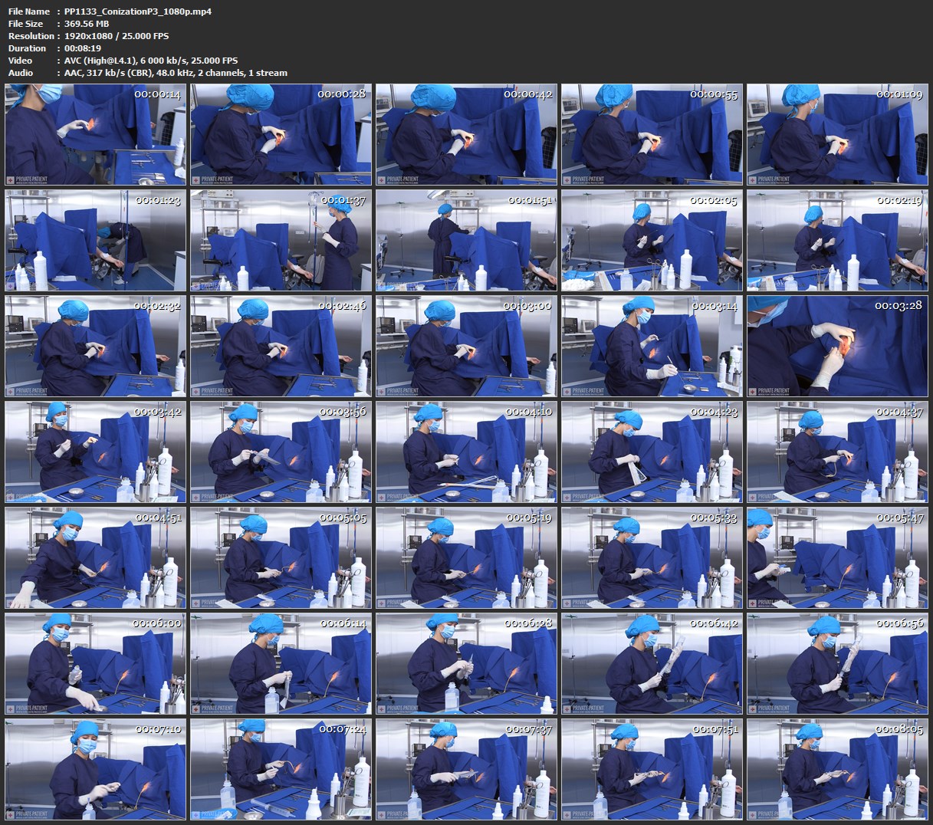Screen dimensions: 933x825
Task: Open the frame at 00:02:46
Action: (281, 347)
